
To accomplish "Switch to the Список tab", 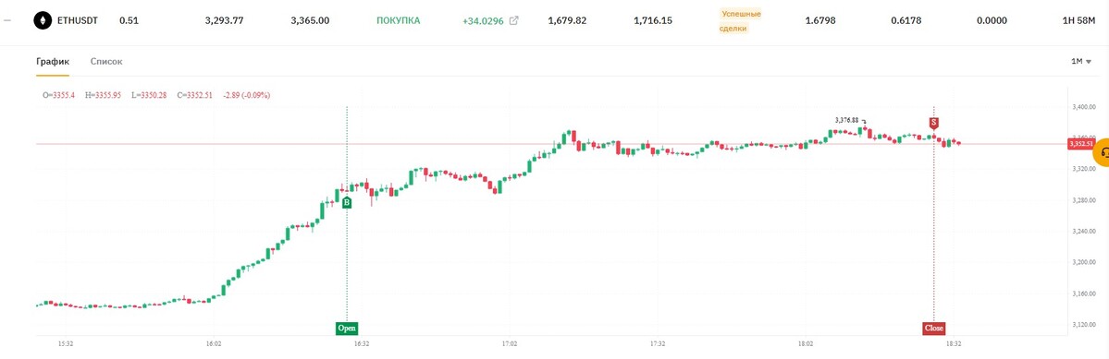I will pyautogui.click(x=106, y=61).
